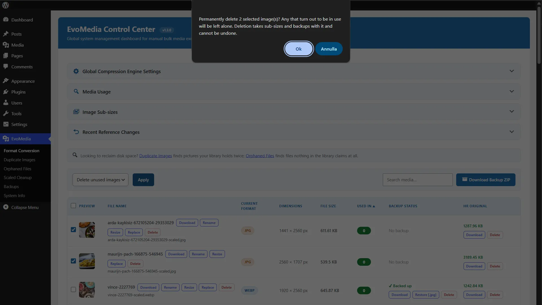Open System Info submenu item

14,195
